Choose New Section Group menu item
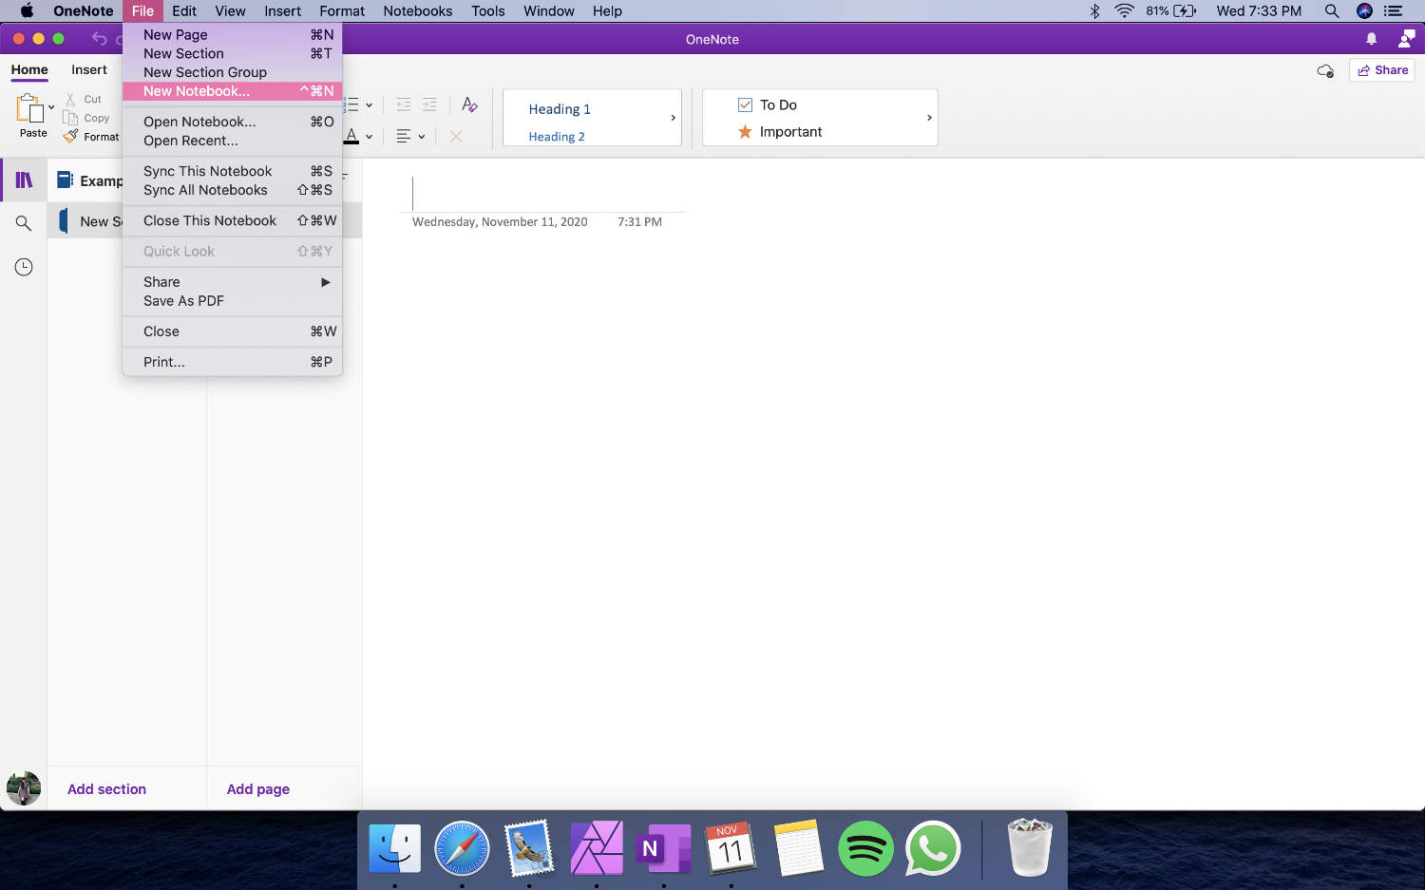Image resolution: width=1425 pixels, height=890 pixels. [x=232, y=72]
